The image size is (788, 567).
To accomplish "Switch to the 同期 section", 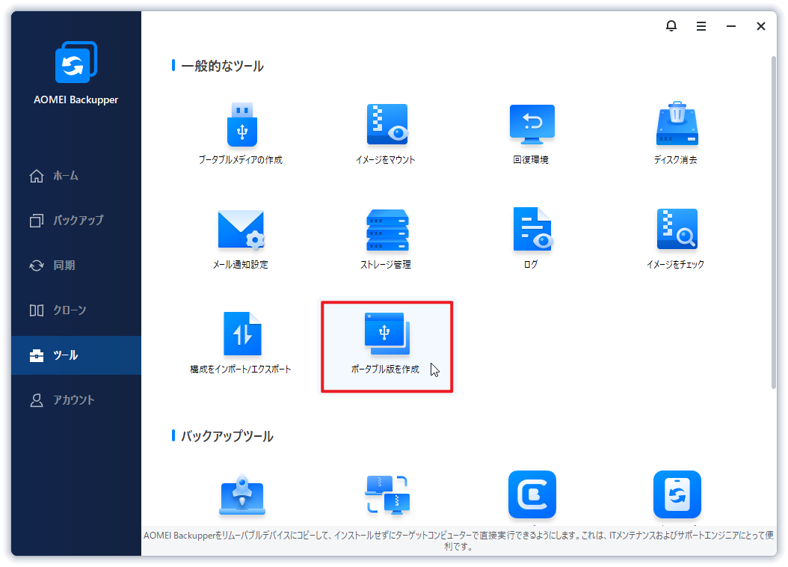I will [x=76, y=266].
